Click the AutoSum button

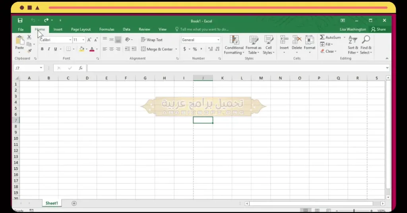click(x=330, y=37)
